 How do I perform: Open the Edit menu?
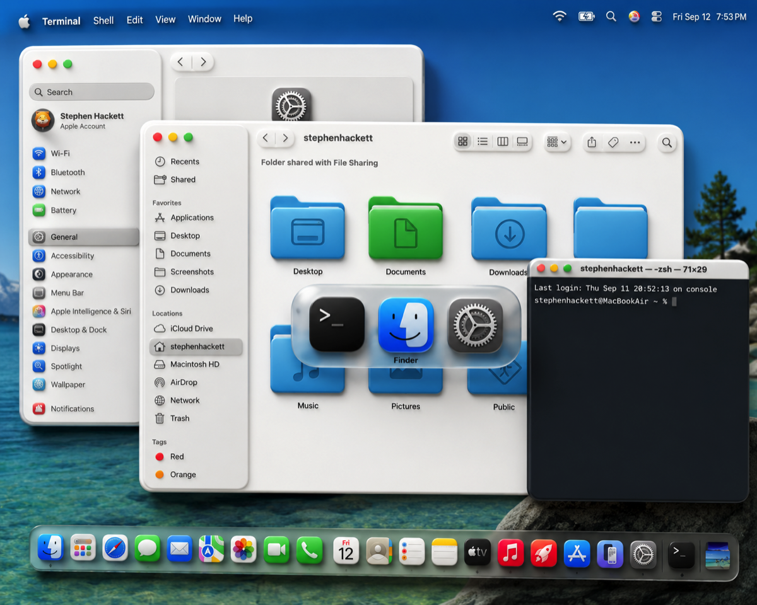click(135, 20)
